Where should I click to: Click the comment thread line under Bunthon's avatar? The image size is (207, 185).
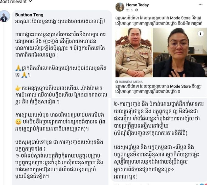coord(4,103)
